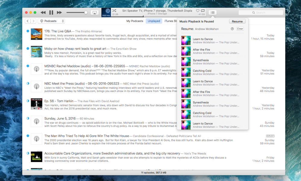
Task: Love the current track with the heart icon
Action: click(198, 11)
